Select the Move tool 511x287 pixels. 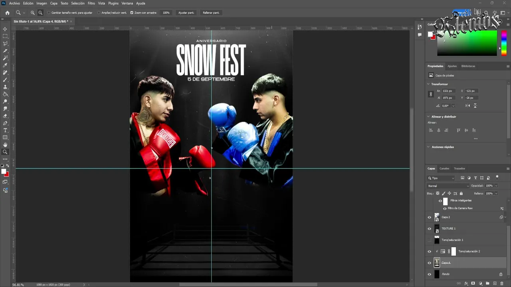click(x=5, y=29)
